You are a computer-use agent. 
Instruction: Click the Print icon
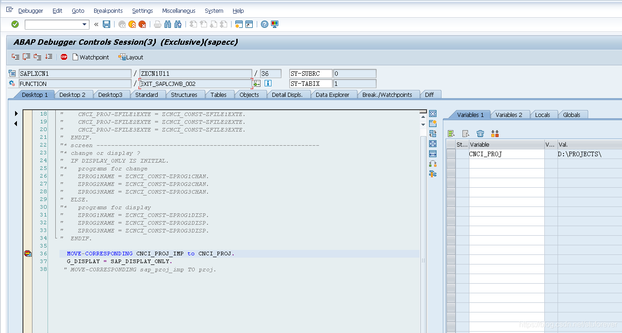pos(158,24)
